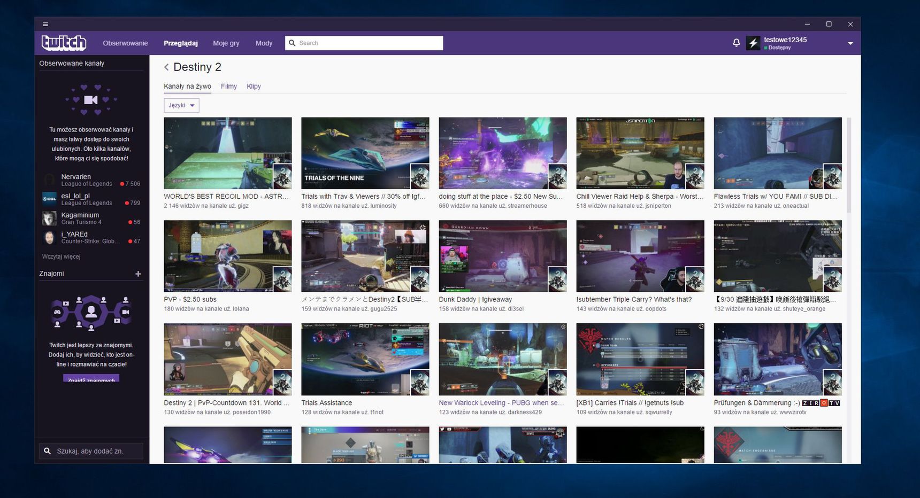Click magnifier icon in friend search
Viewport: 920px width, 498px height.
48,451
